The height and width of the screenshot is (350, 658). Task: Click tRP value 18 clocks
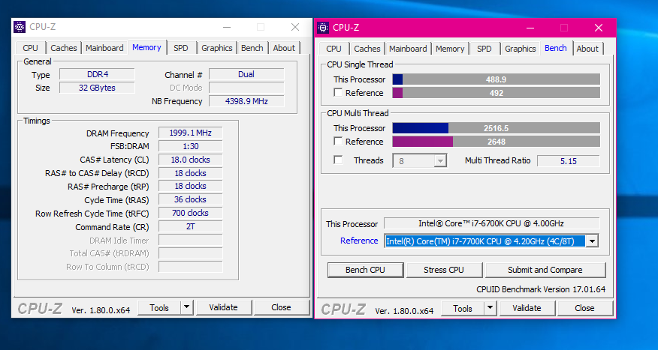pyautogui.click(x=191, y=186)
